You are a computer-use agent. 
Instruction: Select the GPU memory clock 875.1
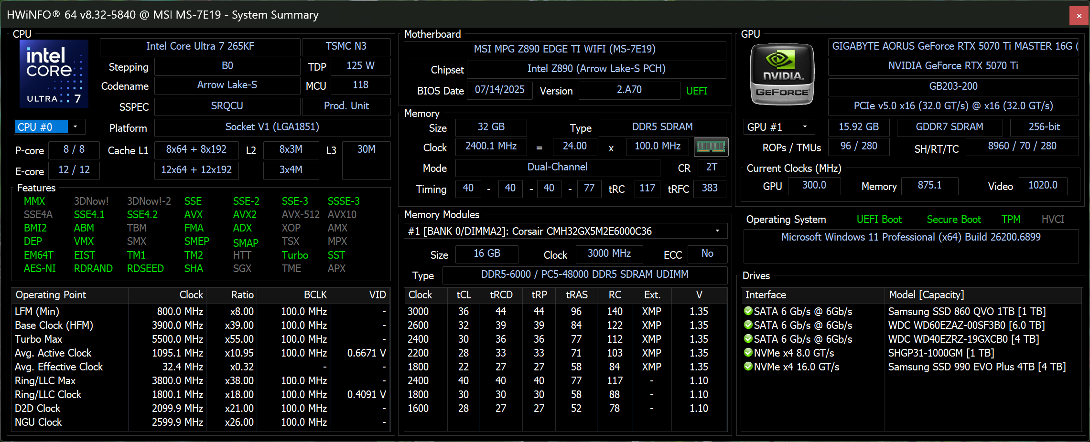coord(929,185)
